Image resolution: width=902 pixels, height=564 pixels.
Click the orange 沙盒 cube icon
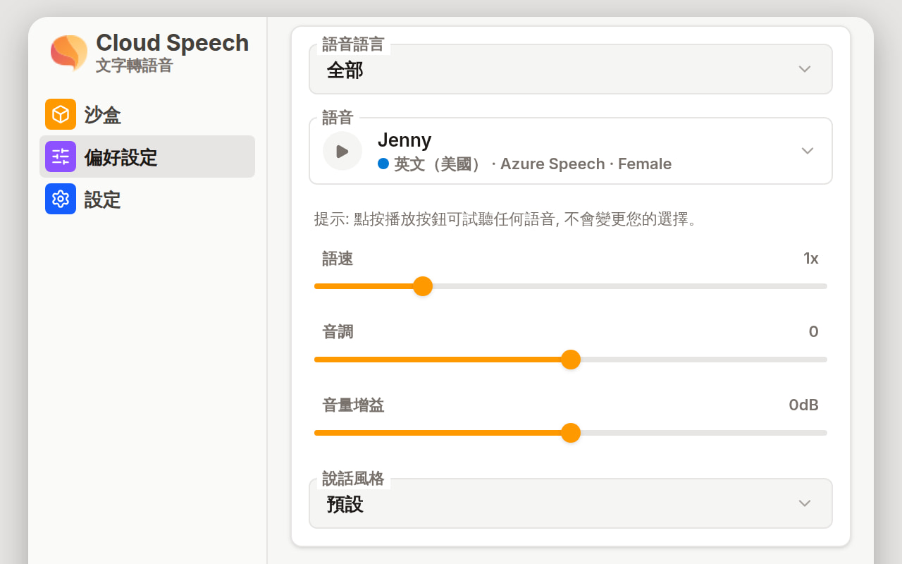[x=61, y=114]
